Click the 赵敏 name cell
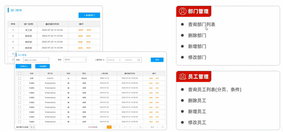The height and width of the screenshot is (132, 283). coord(31,78)
